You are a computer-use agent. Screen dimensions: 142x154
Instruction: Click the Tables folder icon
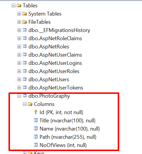19,5
